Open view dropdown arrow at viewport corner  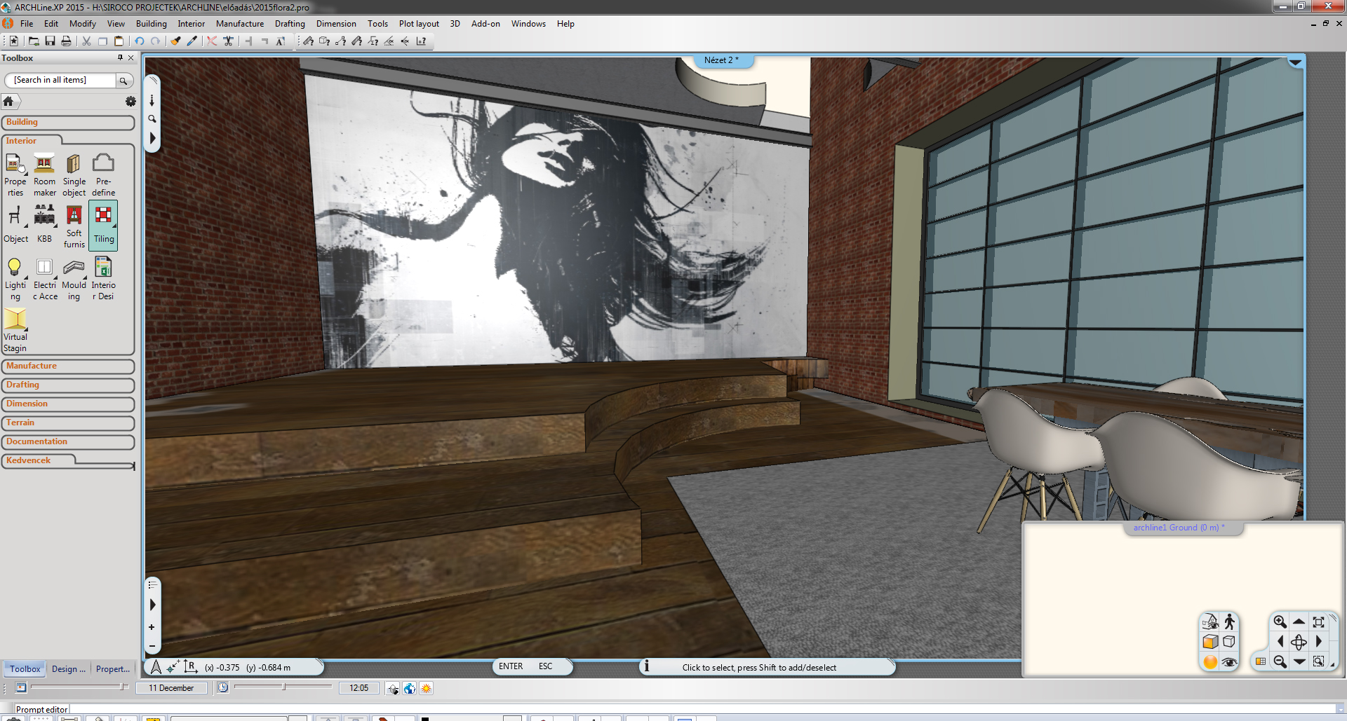click(x=1295, y=62)
